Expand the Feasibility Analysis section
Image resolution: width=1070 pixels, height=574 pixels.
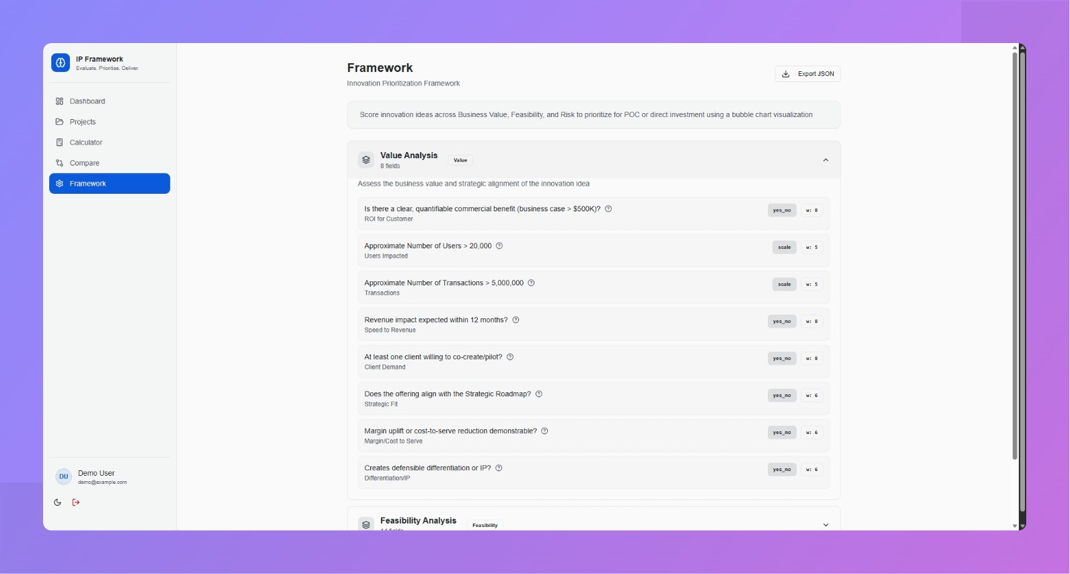tap(825, 524)
